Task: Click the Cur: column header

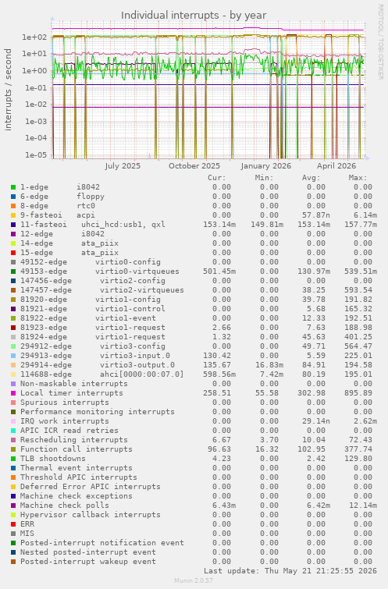Action: point(217,178)
